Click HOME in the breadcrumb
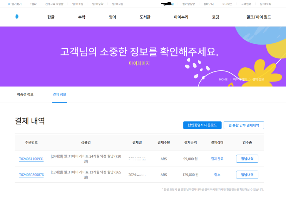286x200 pixels. click(x=223, y=80)
